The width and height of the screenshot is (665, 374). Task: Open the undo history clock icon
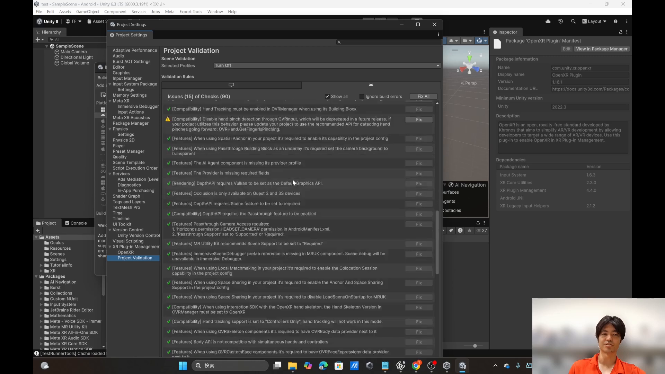pyautogui.click(x=560, y=21)
